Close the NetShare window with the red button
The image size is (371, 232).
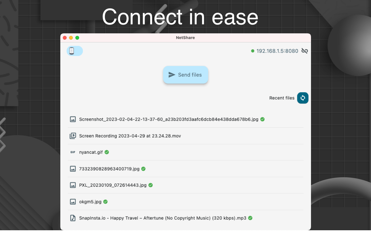pos(65,38)
